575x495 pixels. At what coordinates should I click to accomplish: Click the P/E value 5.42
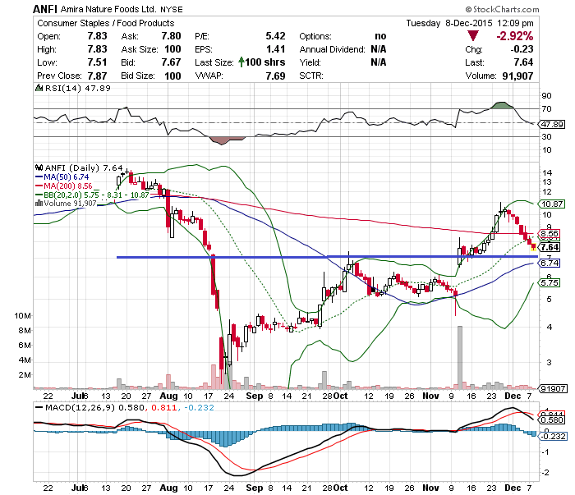[x=275, y=36]
